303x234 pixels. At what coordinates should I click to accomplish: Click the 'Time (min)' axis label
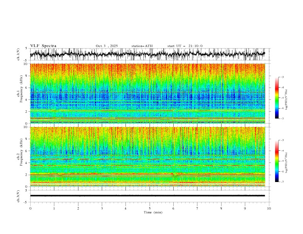pos(153,212)
